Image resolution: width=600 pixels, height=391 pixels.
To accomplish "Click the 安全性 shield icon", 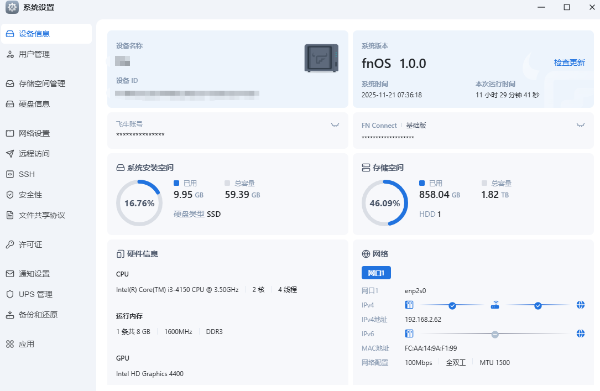I will (9, 195).
